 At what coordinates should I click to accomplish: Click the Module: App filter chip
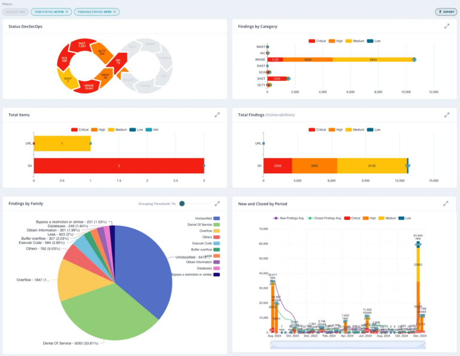(16, 12)
